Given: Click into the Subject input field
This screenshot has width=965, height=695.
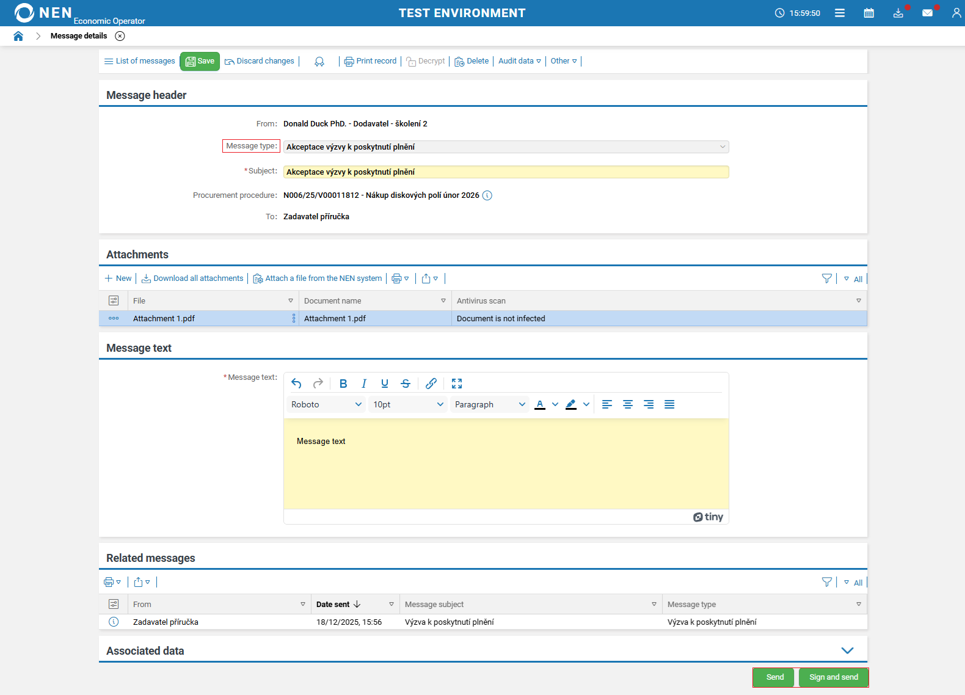Looking at the screenshot, I should [506, 172].
